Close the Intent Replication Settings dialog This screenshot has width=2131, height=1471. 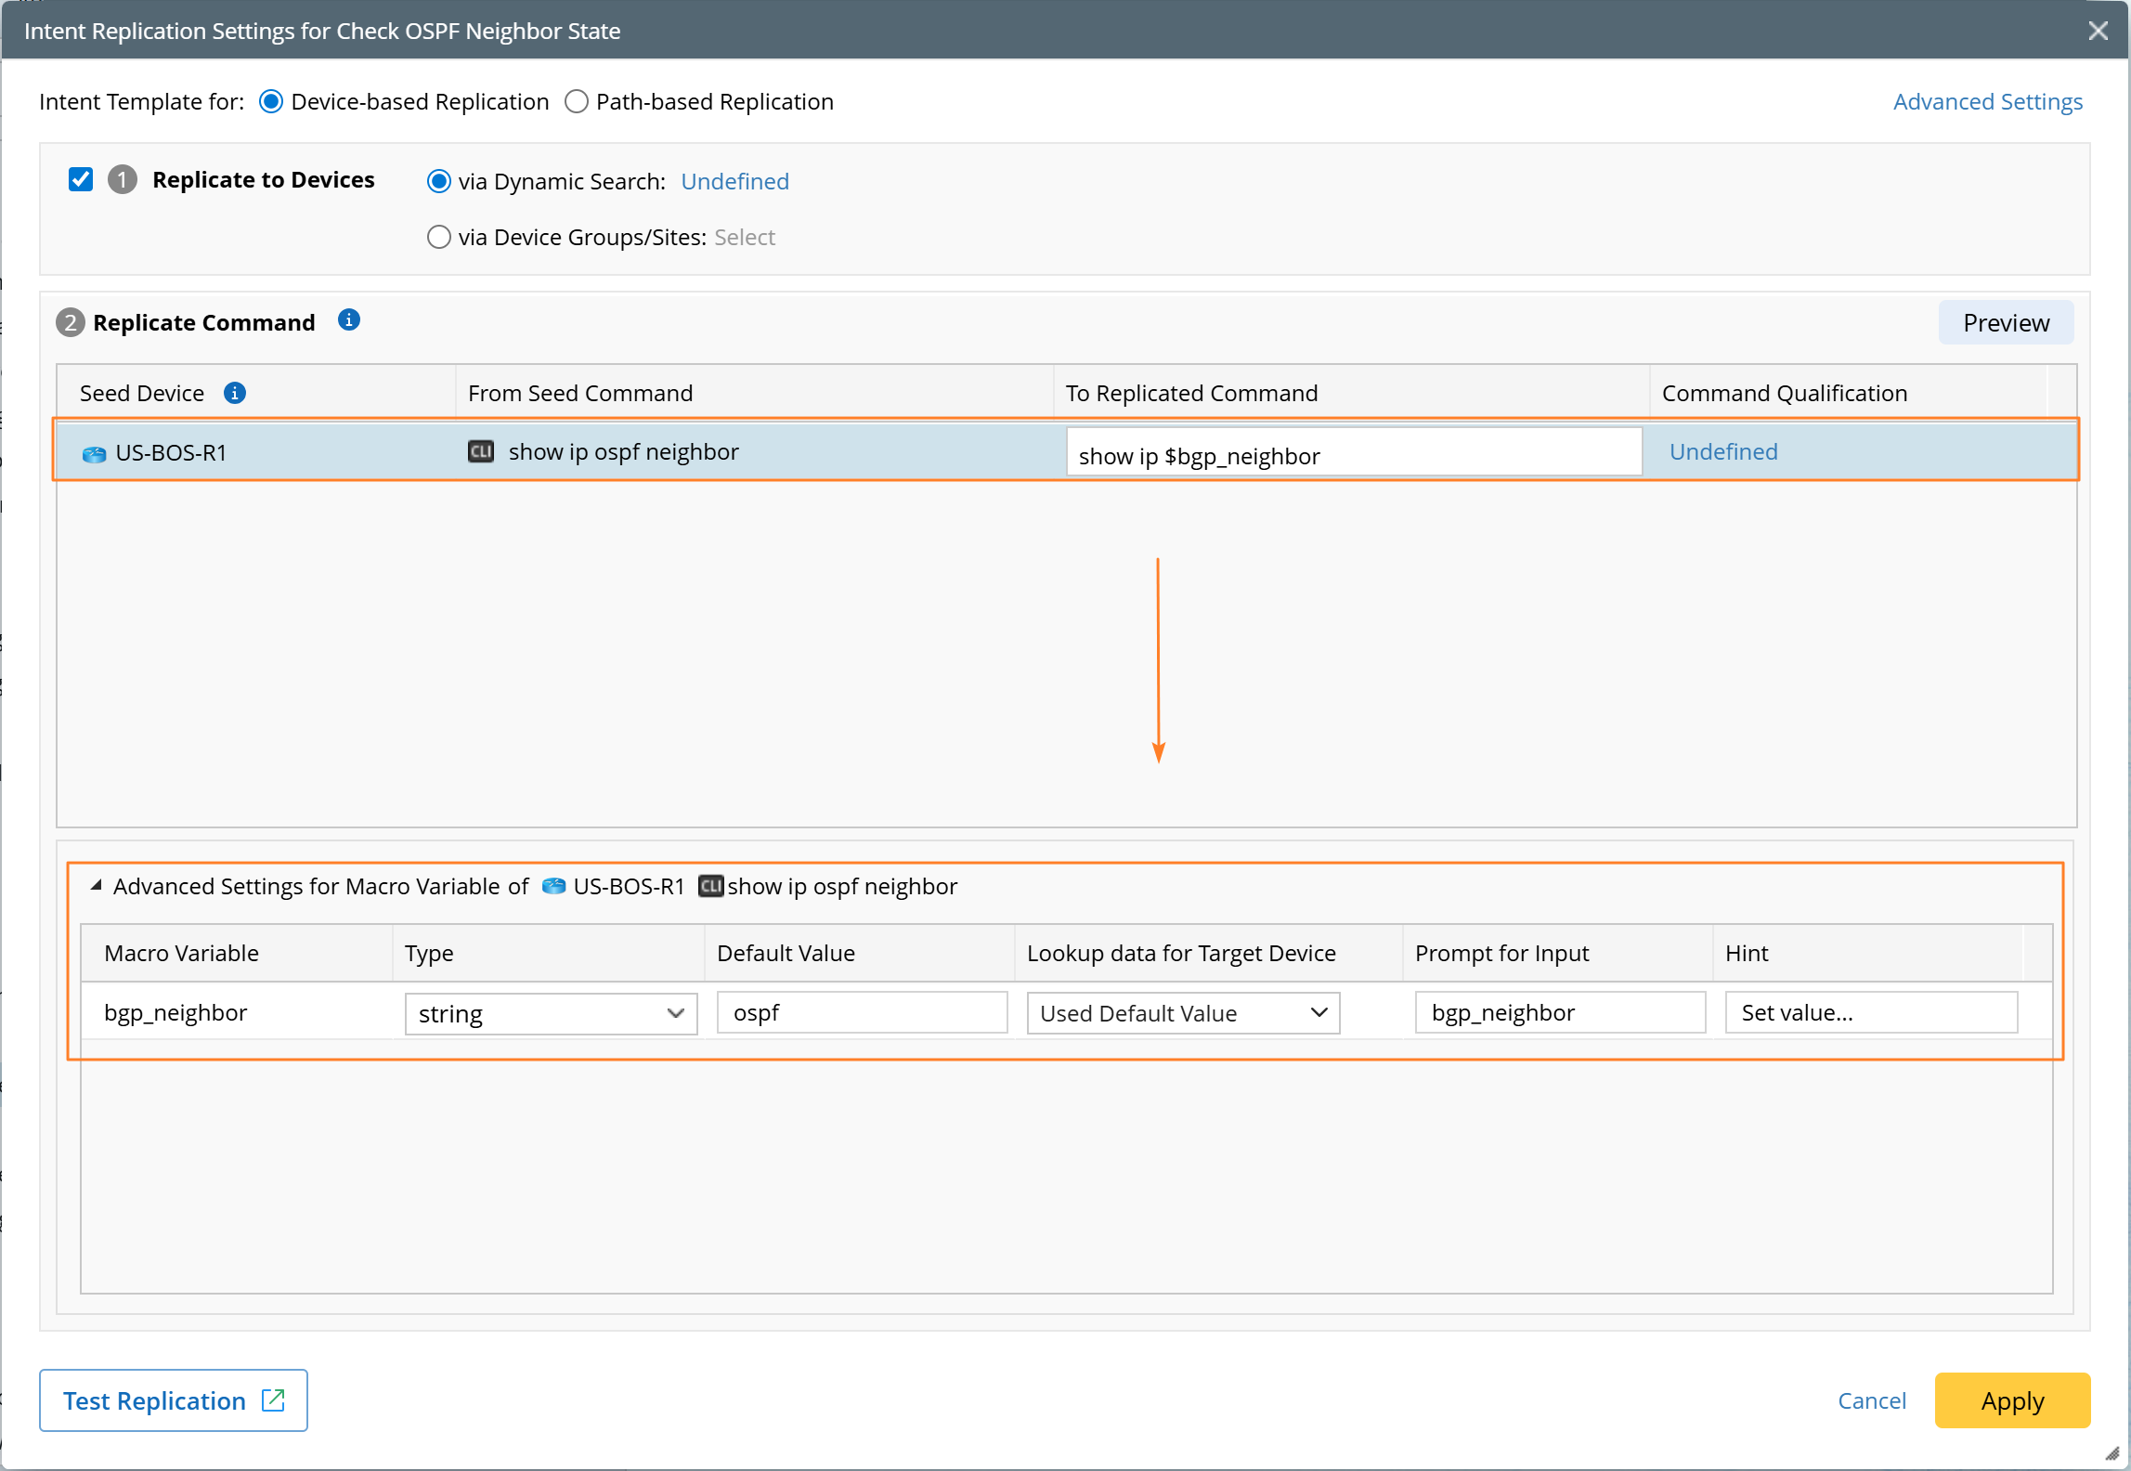tap(2098, 31)
